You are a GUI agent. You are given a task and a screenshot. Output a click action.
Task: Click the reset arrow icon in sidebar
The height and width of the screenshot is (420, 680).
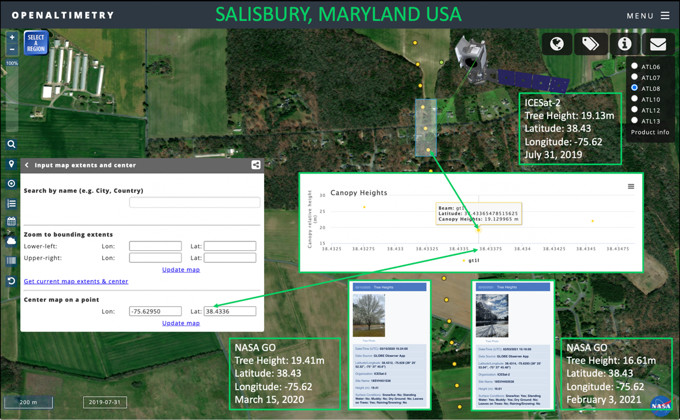(x=11, y=281)
